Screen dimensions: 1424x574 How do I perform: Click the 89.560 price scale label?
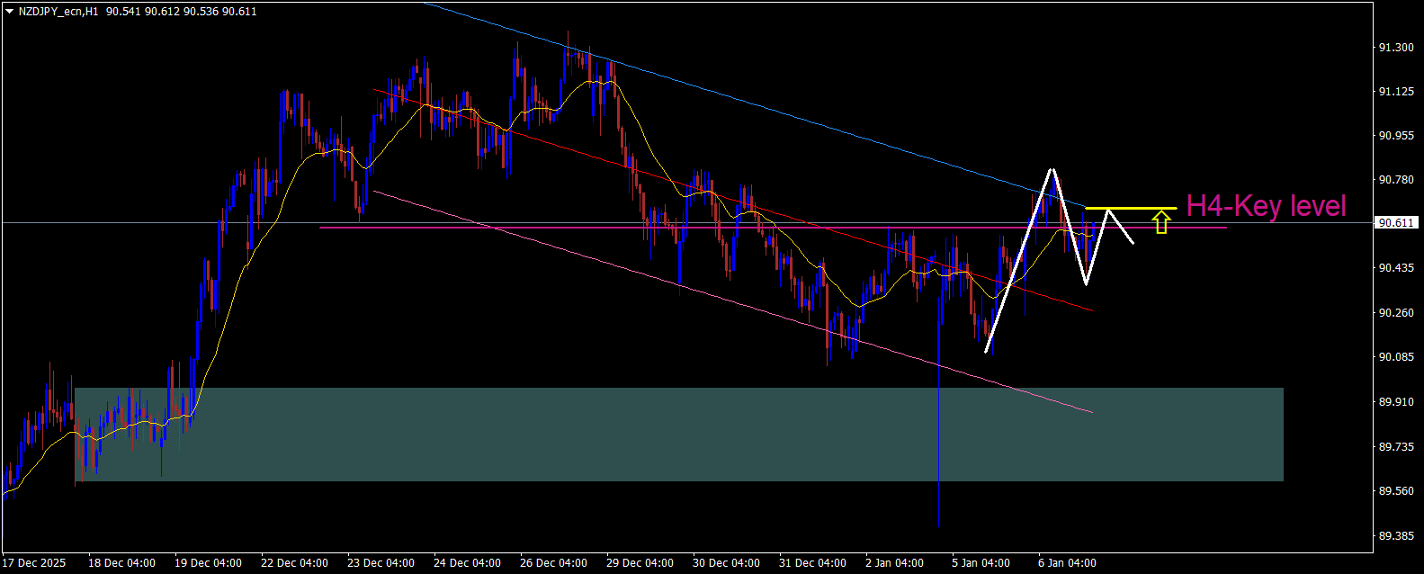(1396, 491)
